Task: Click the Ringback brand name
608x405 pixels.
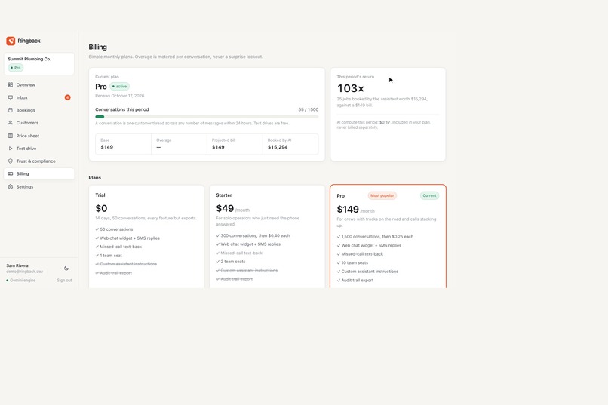Action: (29, 41)
